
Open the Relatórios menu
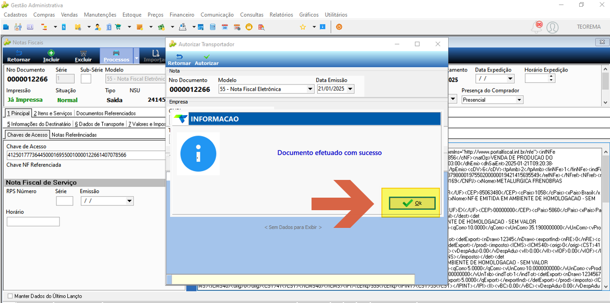[281, 15]
